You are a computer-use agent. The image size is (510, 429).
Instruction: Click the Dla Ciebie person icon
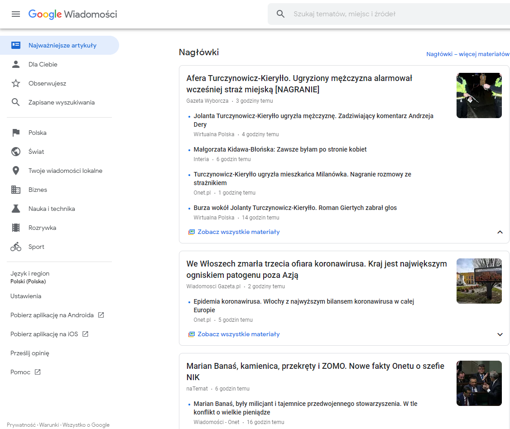(x=15, y=64)
